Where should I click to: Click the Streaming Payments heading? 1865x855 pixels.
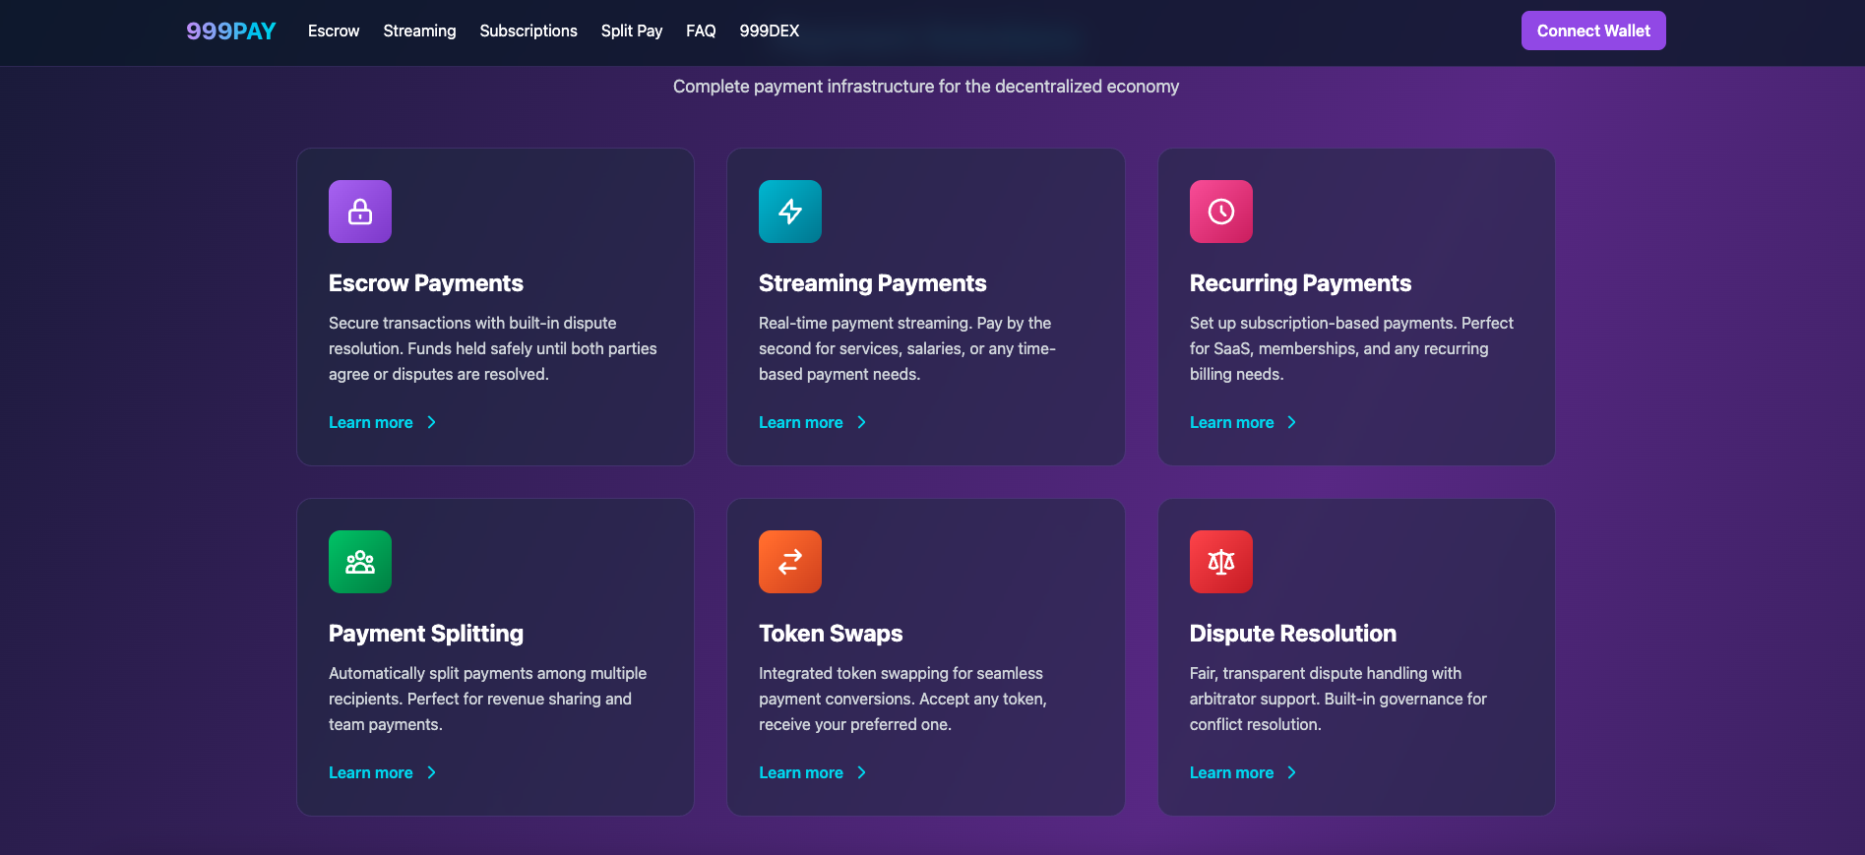(x=873, y=283)
